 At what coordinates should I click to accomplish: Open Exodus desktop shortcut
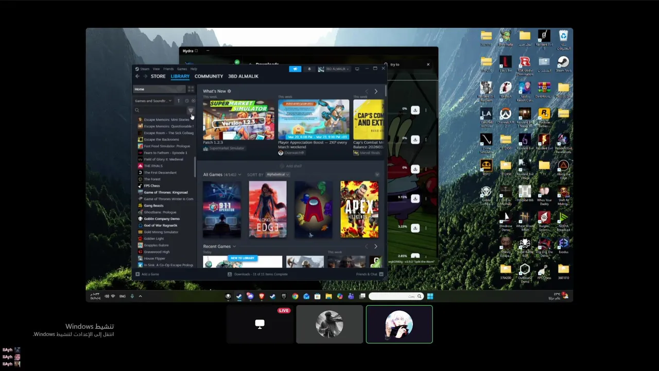[x=564, y=246]
